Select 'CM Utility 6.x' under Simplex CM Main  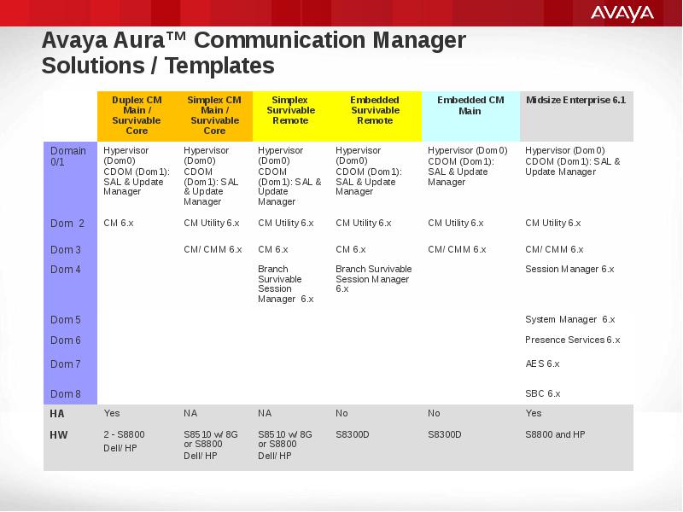[x=211, y=224]
